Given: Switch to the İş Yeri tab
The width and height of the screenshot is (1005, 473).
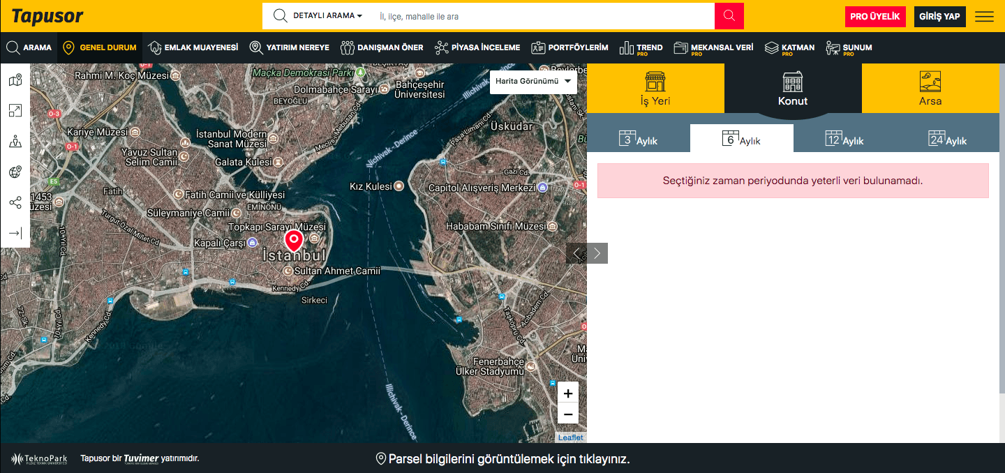Looking at the screenshot, I should pos(655,89).
